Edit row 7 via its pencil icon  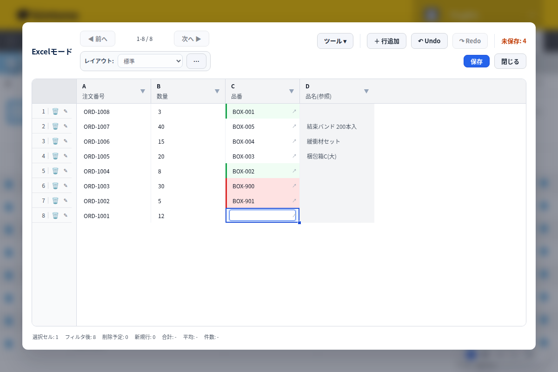tap(66, 200)
